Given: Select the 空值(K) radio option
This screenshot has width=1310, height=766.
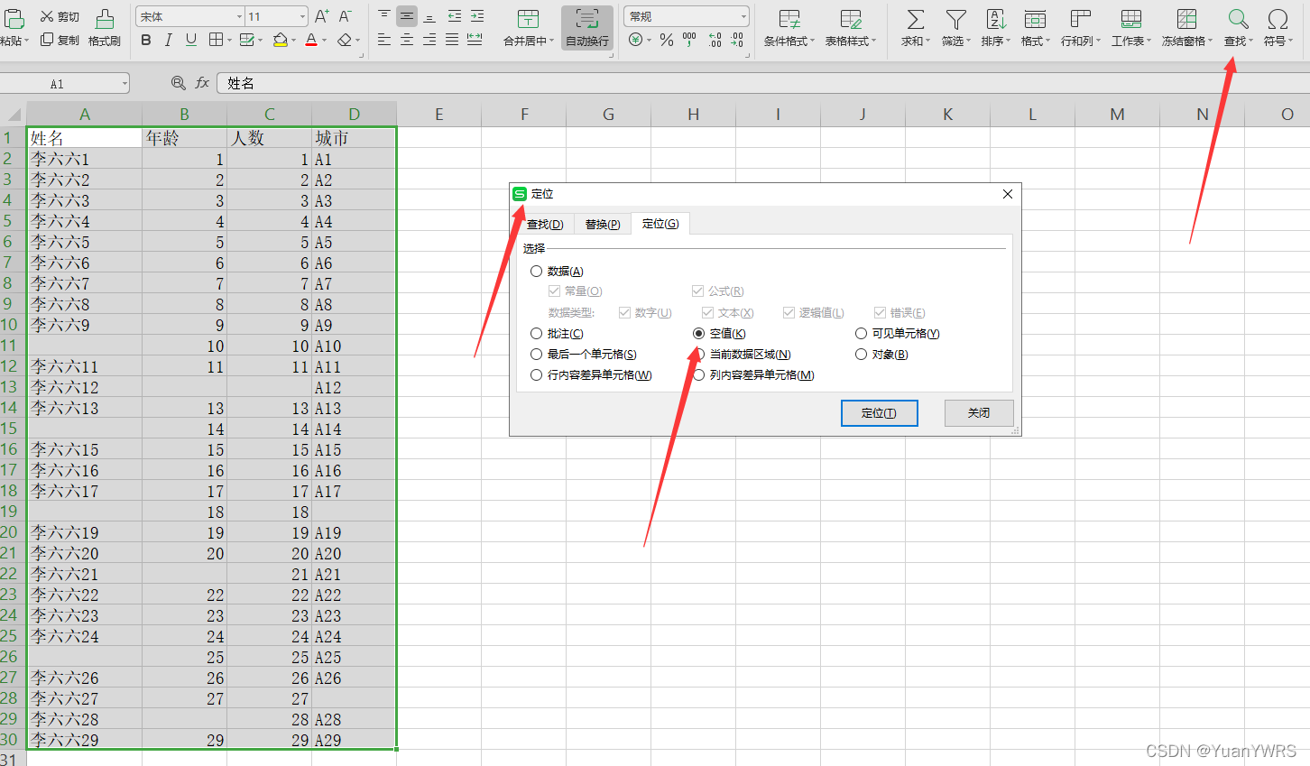Looking at the screenshot, I should [x=698, y=334].
